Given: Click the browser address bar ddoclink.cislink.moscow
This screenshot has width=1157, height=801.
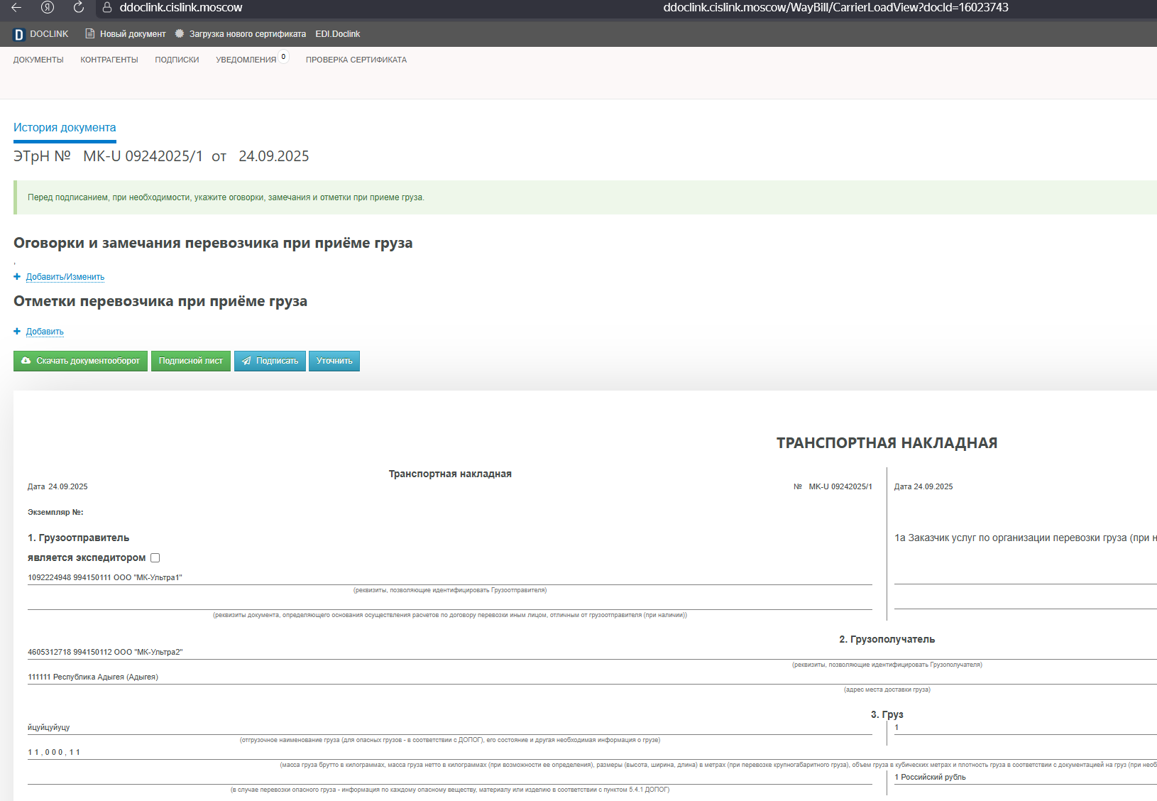Looking at the screenshot, I should [181, 8].
